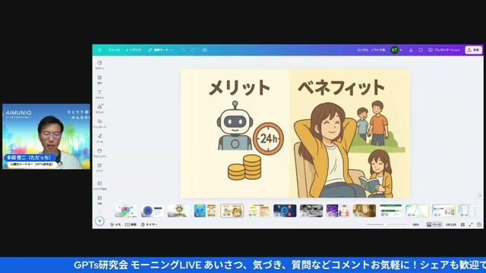
Task: Open the 時間 (Duration) button
Action: 131,224
